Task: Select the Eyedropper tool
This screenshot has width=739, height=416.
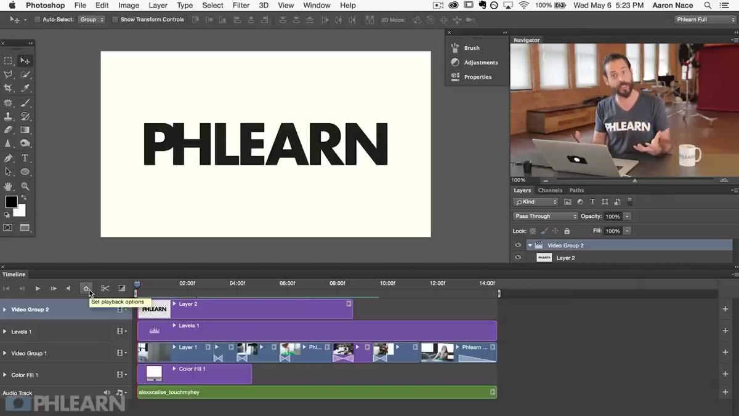Action: coord(25,89)
